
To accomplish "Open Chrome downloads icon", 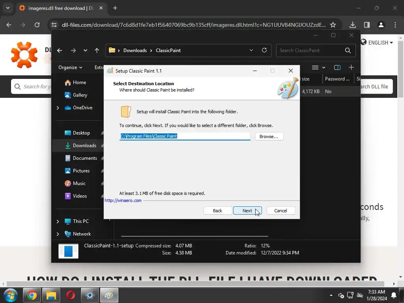I will tap(352, 25).
